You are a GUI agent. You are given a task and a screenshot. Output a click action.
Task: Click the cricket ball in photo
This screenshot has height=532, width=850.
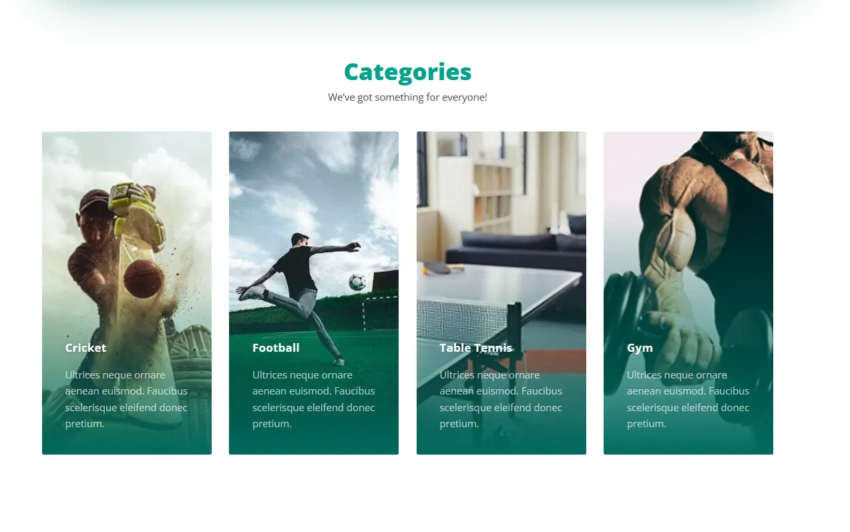point(144,278)
